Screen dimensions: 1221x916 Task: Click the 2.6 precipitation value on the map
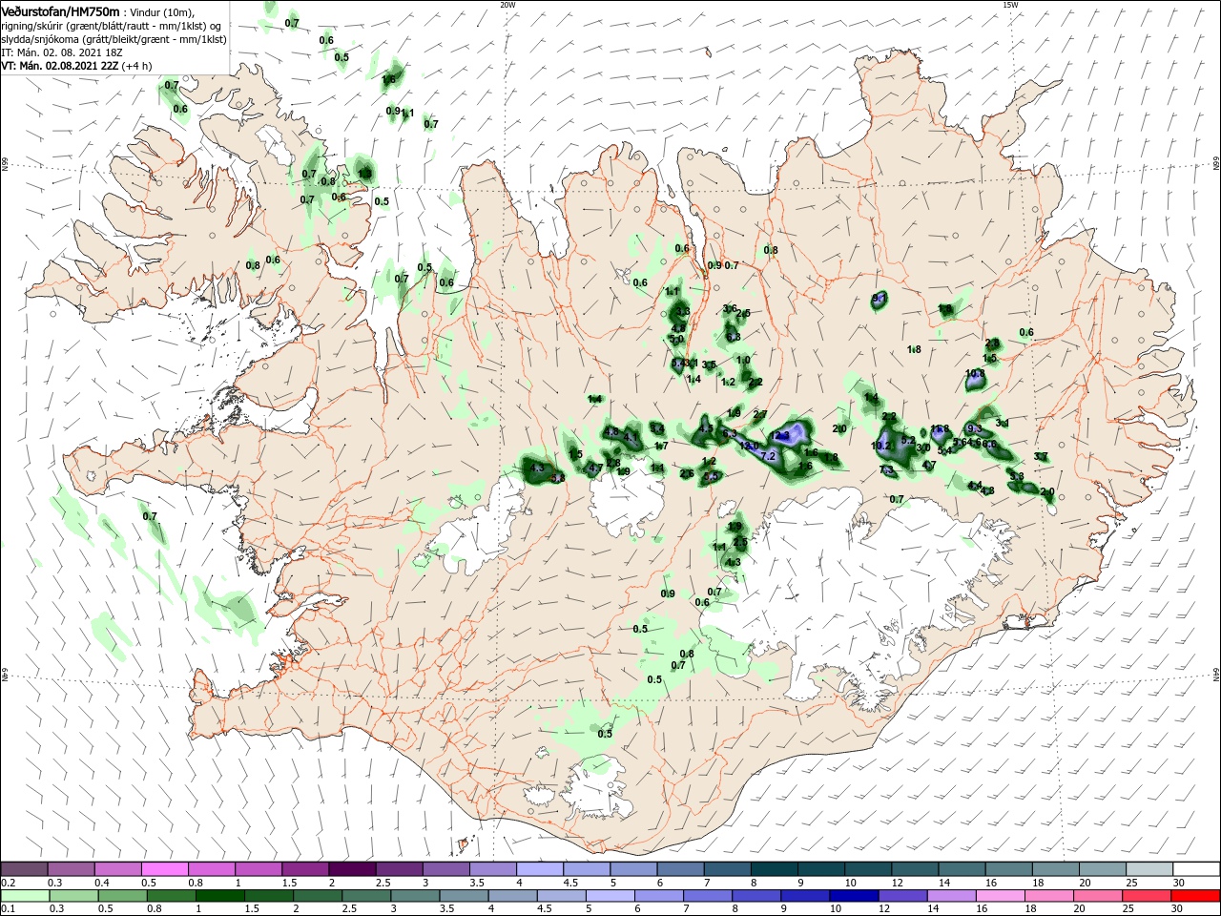[x=687, y=473]
